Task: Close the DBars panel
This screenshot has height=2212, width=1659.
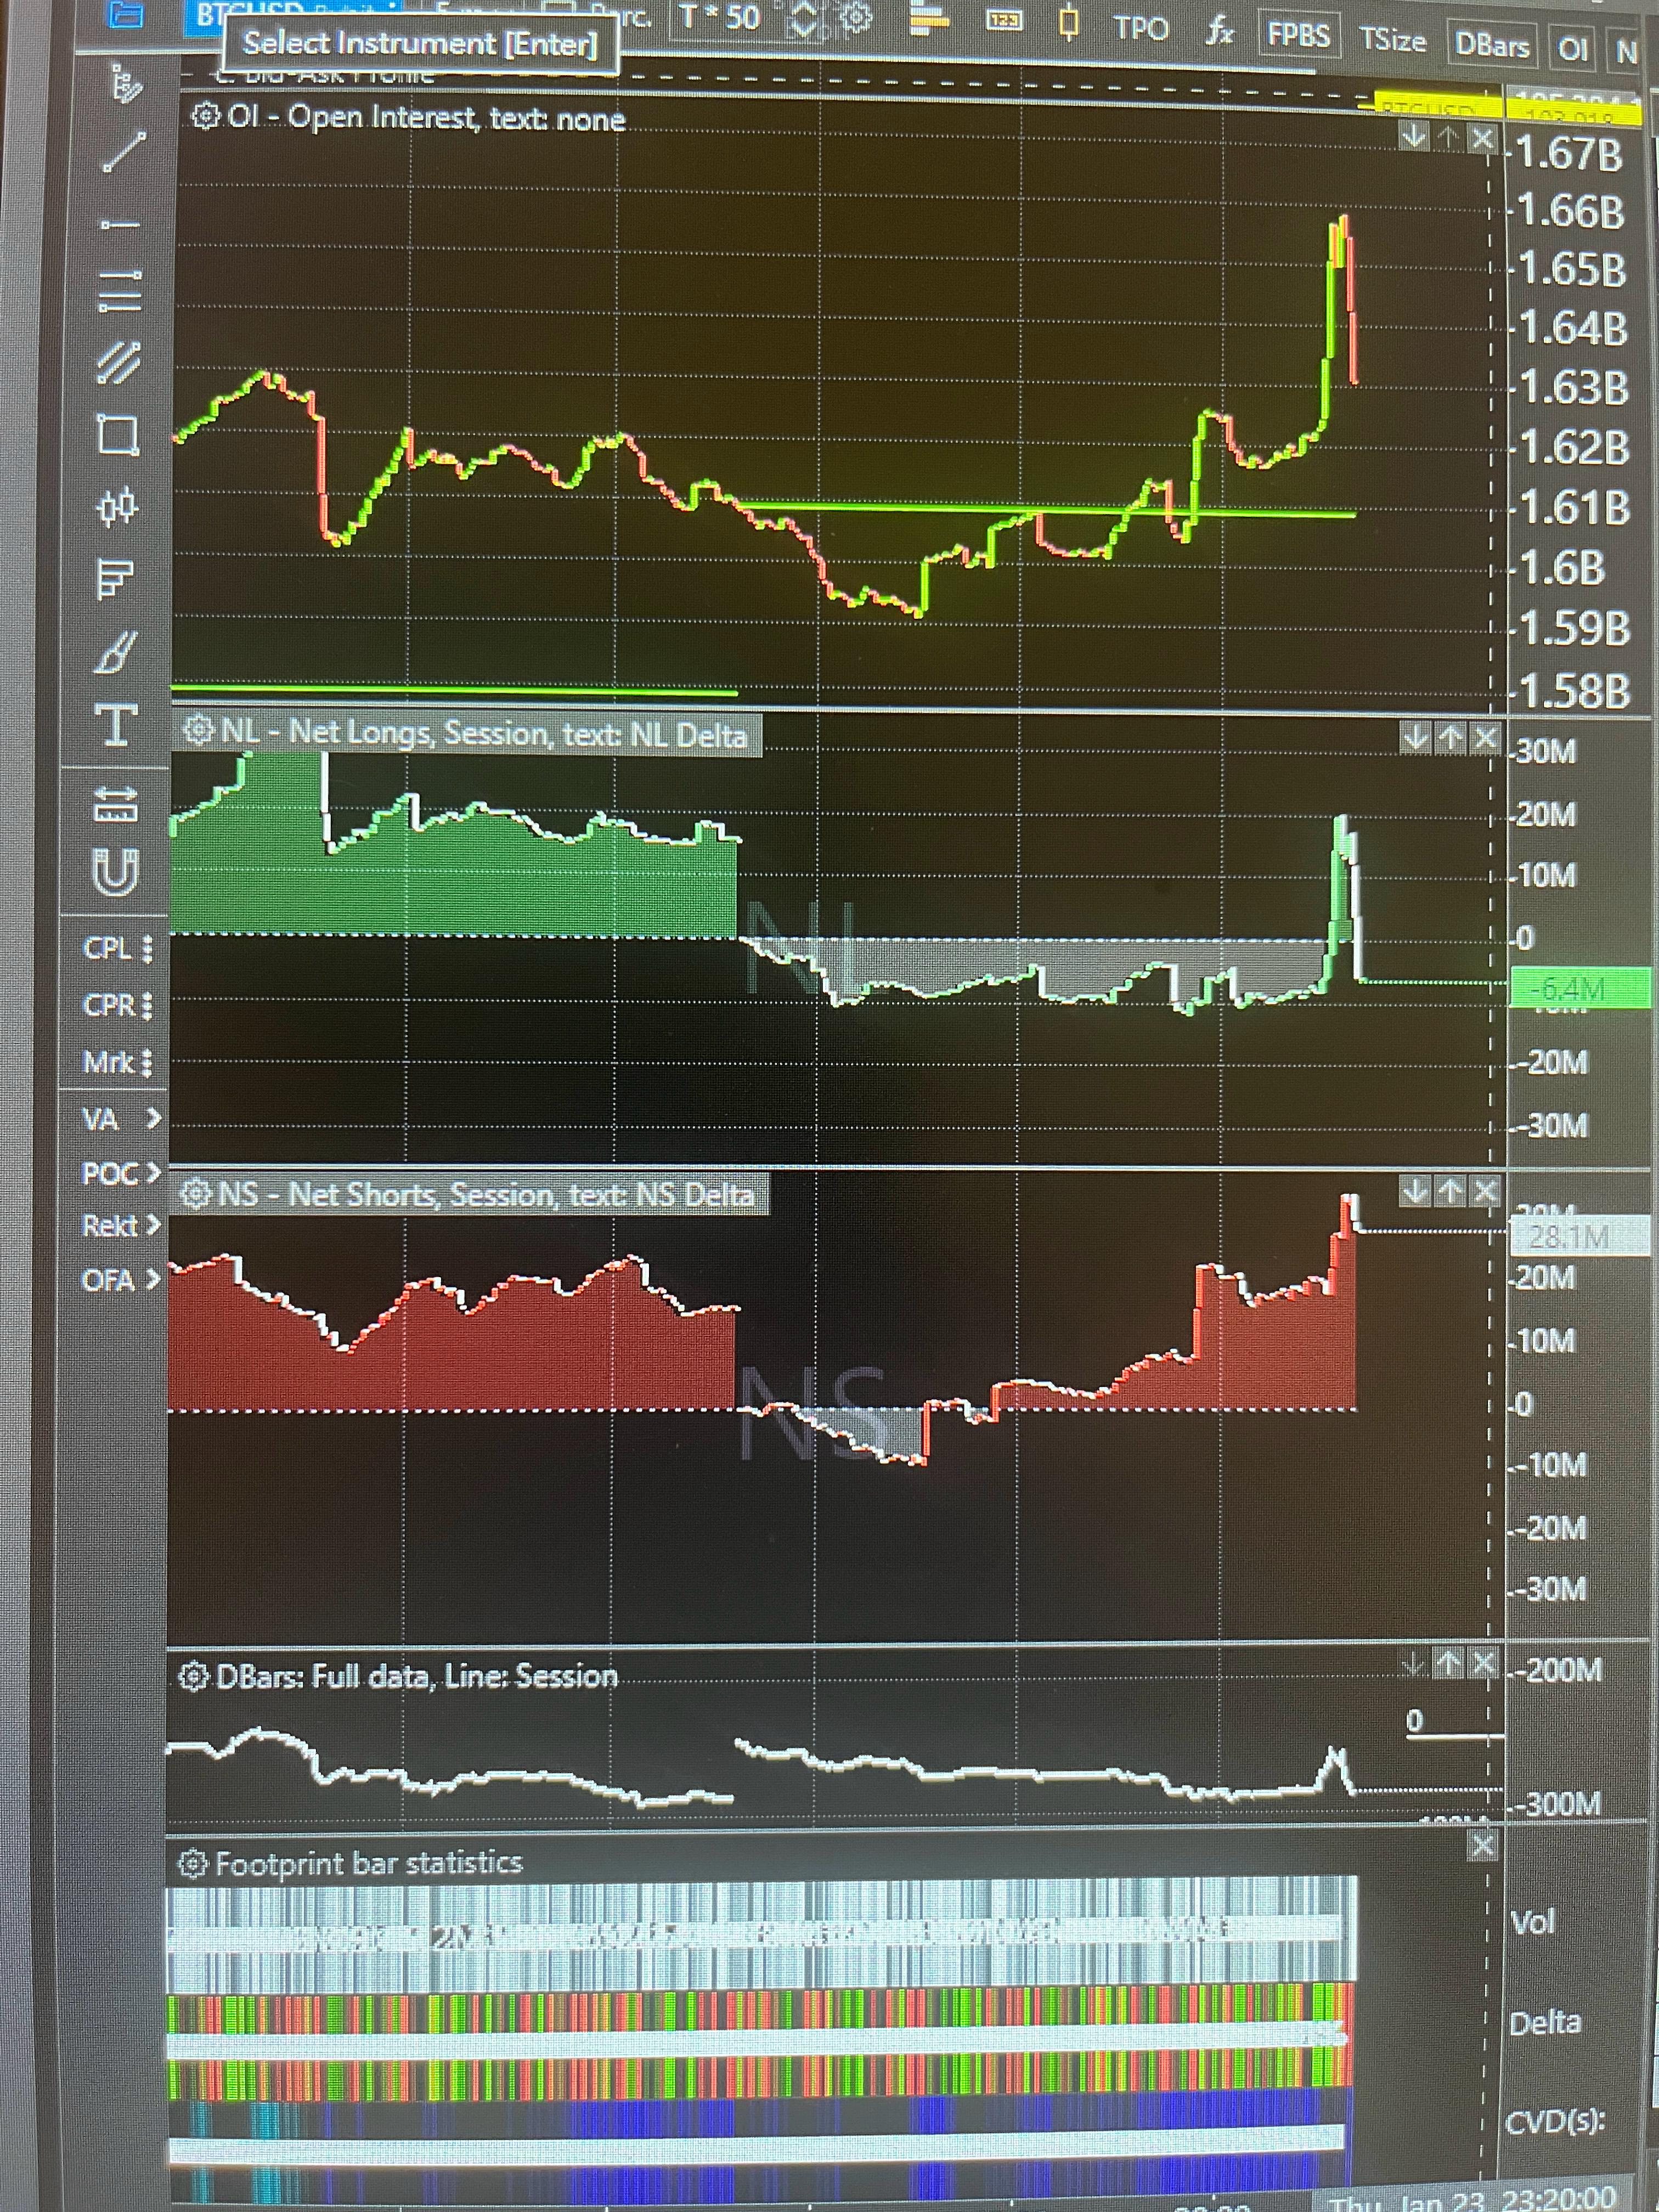Action: (1483, 1663)
